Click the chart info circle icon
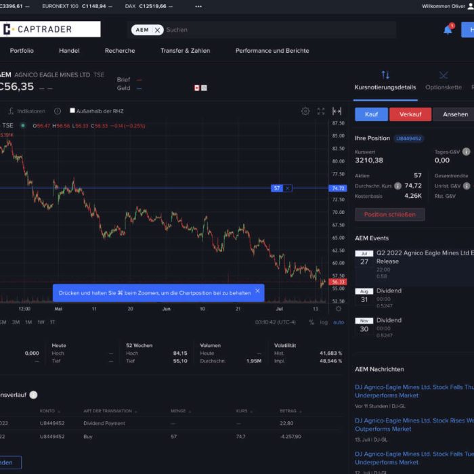 58,111
